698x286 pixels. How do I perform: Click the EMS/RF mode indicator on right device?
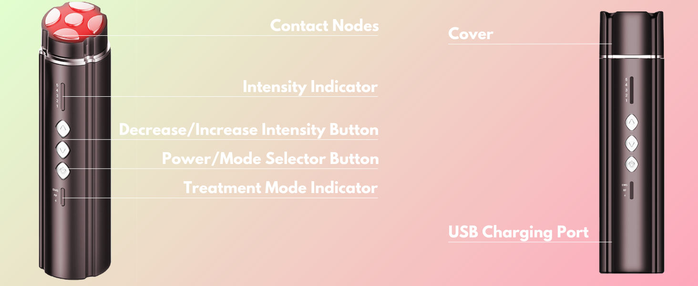(x=631, y=190)
